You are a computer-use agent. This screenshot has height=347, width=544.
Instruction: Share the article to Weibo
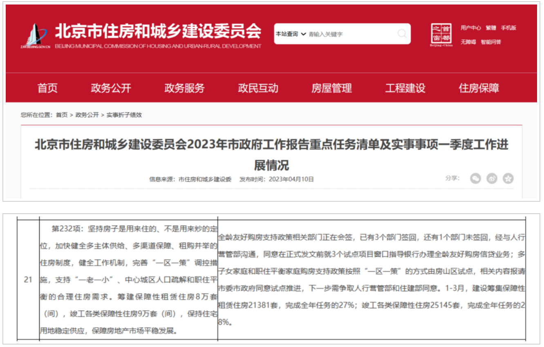[x=492, y=178]
